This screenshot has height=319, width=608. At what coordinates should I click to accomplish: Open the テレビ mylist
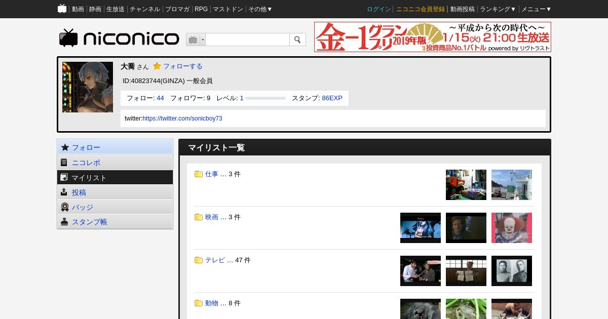click(x=215, y=260)
